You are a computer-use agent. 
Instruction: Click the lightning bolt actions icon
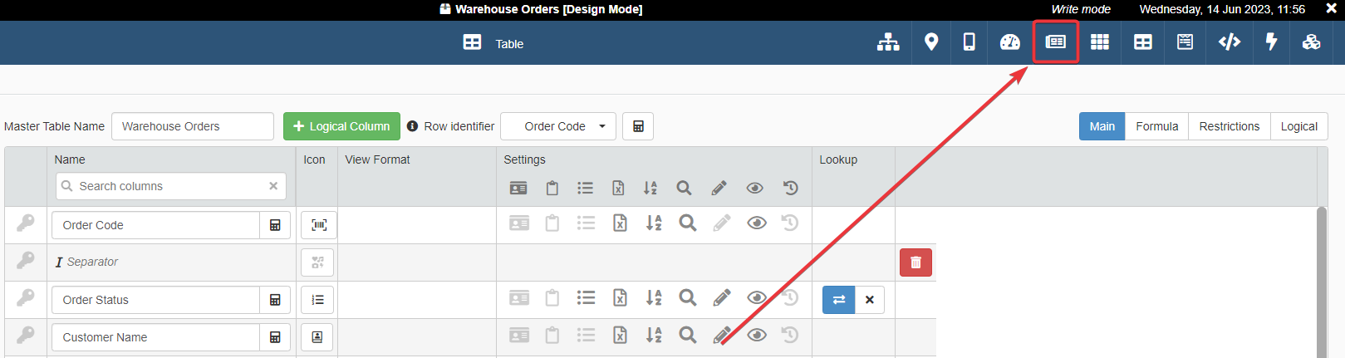(x=1270, y=42)
